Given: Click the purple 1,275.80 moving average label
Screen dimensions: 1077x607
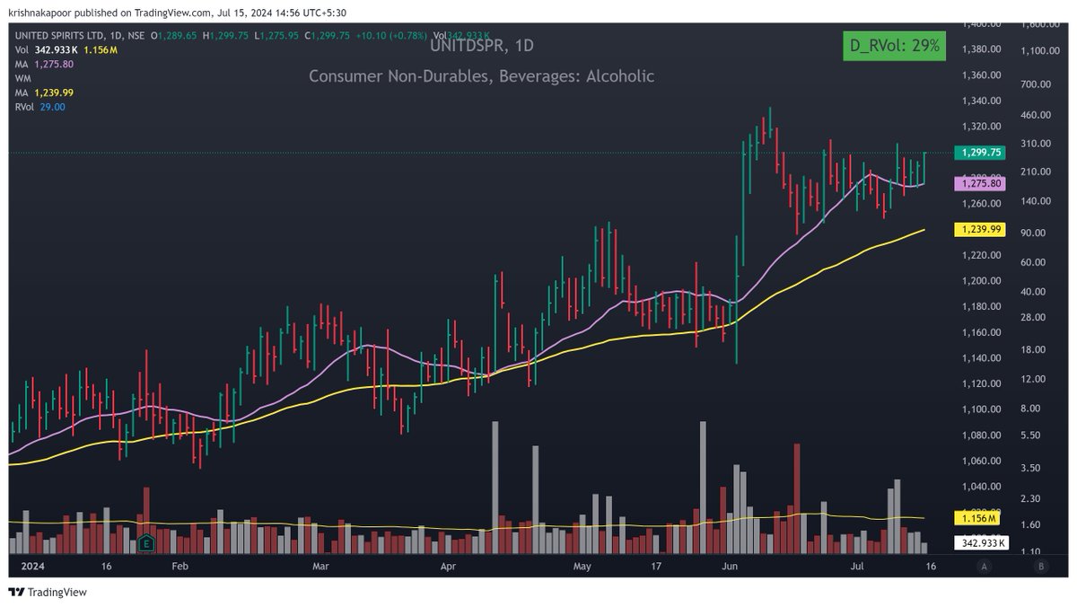Looking at the screenshot, I should 982,183.
